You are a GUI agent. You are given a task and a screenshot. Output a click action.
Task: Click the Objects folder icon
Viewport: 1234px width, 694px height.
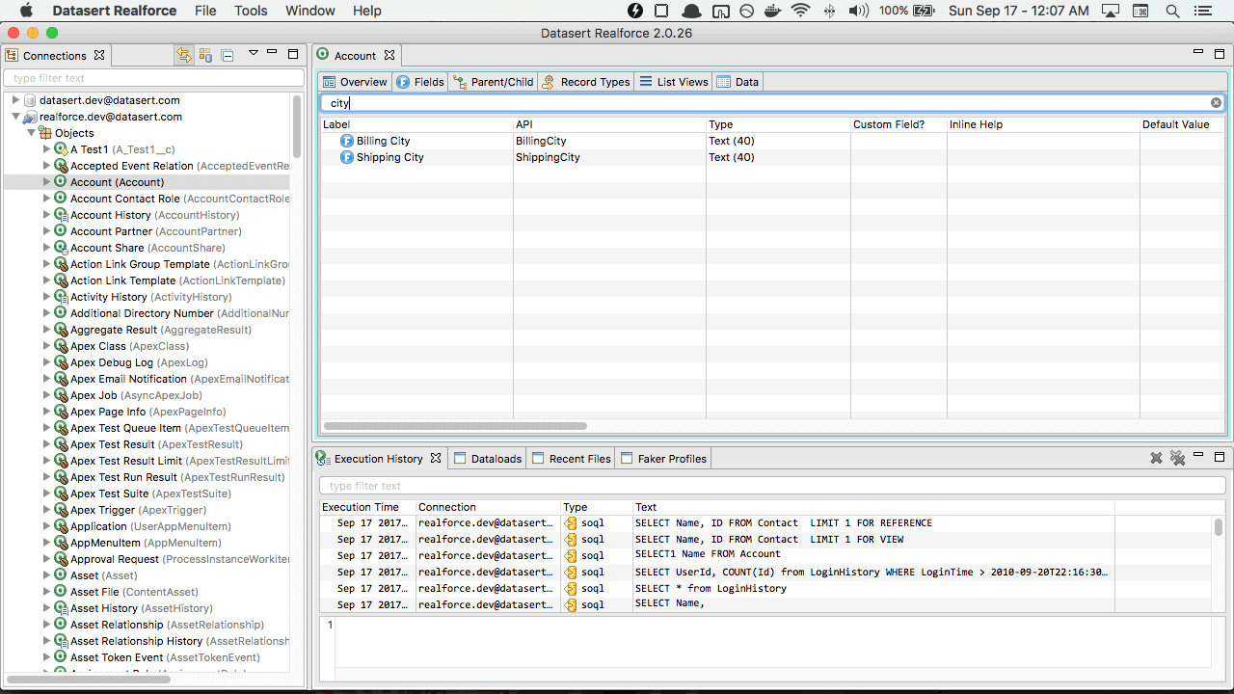click(45, 133)
